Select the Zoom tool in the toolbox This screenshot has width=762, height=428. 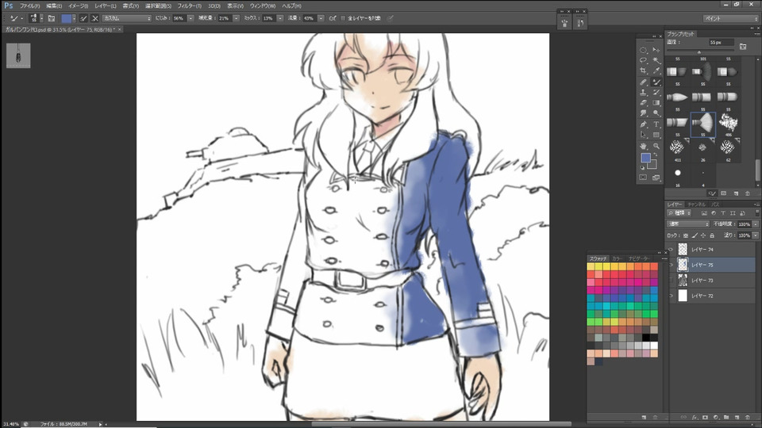coord(656,146)
